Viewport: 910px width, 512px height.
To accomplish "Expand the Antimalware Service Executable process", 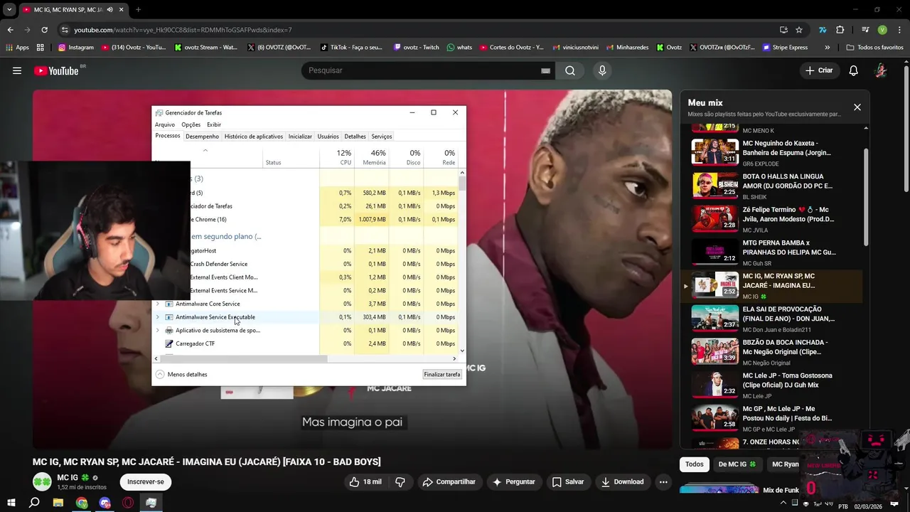I will pyautogui.click(x=157, y=317).
